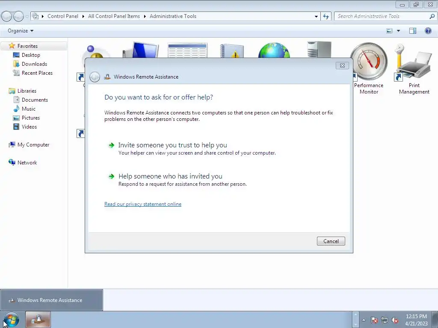Click the network tray icon
438x328 pixels.
[385, 320]
